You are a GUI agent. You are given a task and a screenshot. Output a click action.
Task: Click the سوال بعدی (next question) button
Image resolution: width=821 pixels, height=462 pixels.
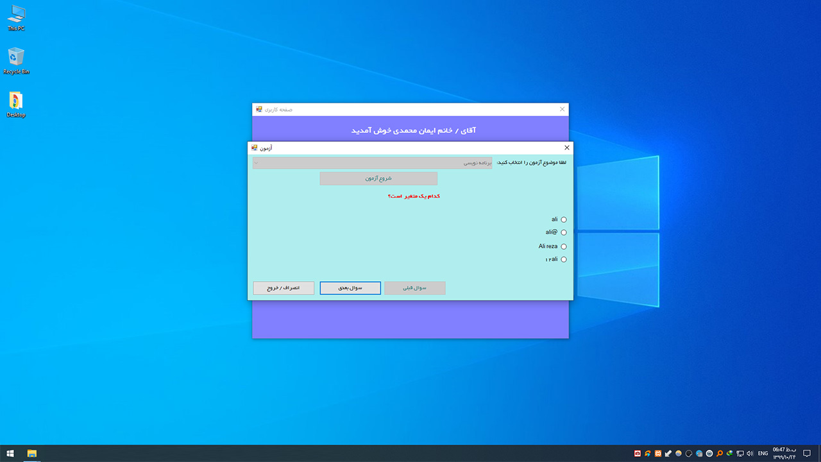click(x=350, y=288)
